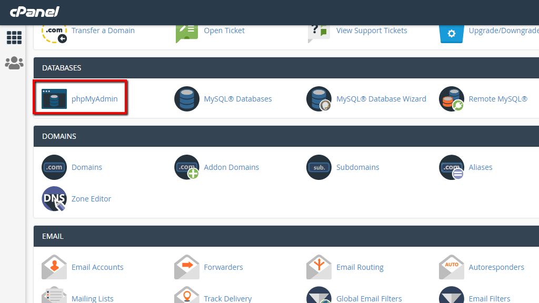Click the Global Email Filters icon
Screen dimensions: 539x303
[319, 295]
